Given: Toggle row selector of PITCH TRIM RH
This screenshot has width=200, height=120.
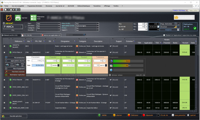Looking at the screenshot, I should (x=4, y=80).
